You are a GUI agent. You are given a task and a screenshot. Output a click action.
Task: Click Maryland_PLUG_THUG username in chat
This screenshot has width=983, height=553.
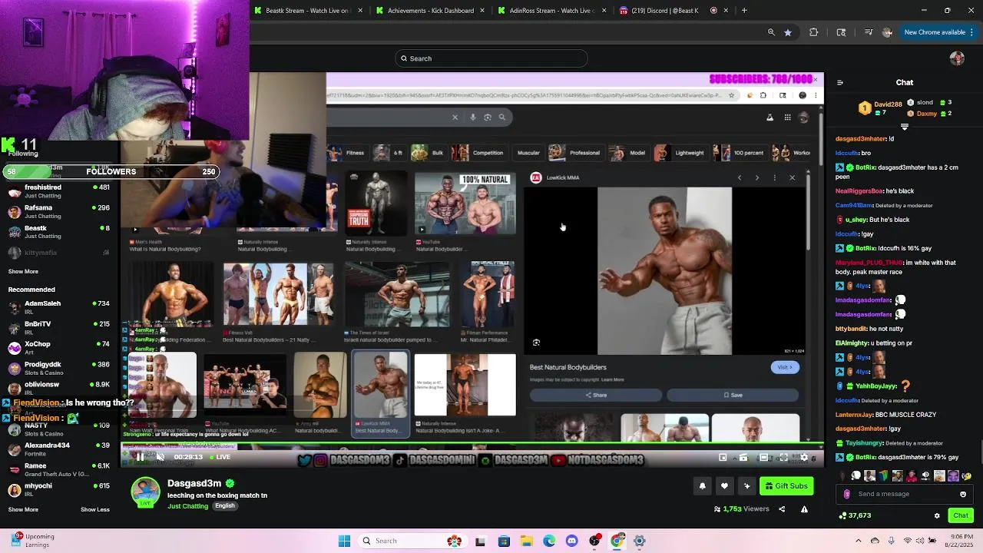[869, 263]
